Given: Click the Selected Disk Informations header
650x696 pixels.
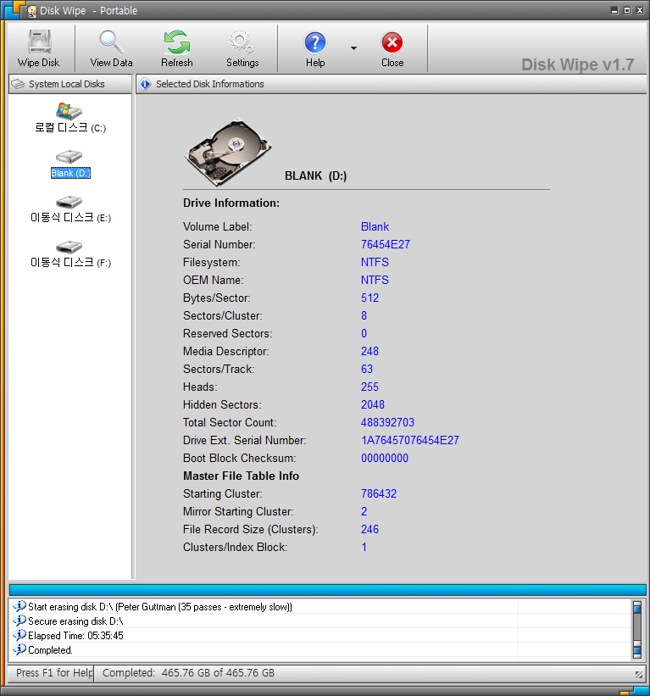Looking at the screenshot, I should pos(209,84).
